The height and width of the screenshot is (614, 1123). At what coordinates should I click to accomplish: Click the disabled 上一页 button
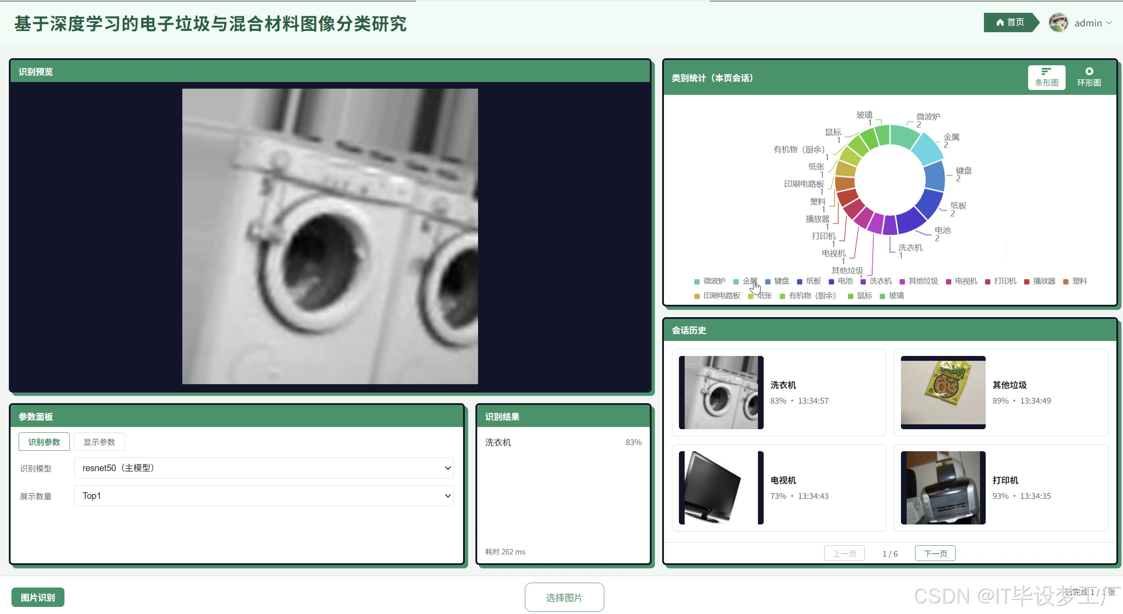click(x=844, y=554)
